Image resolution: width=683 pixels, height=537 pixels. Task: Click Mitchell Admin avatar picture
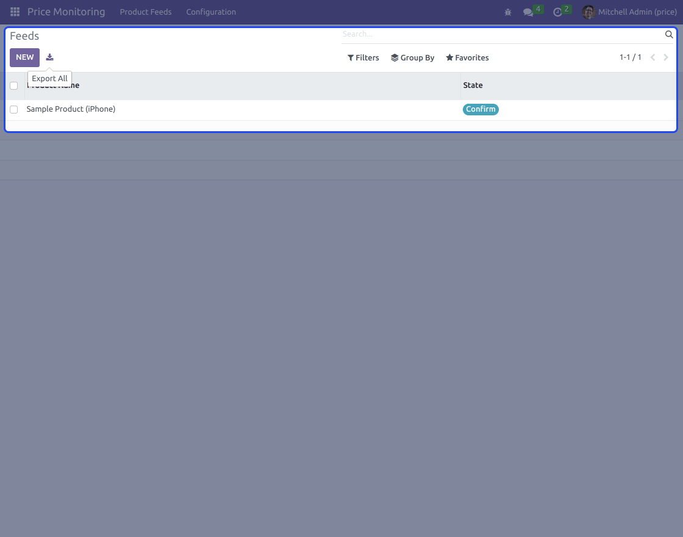(588, 12)
